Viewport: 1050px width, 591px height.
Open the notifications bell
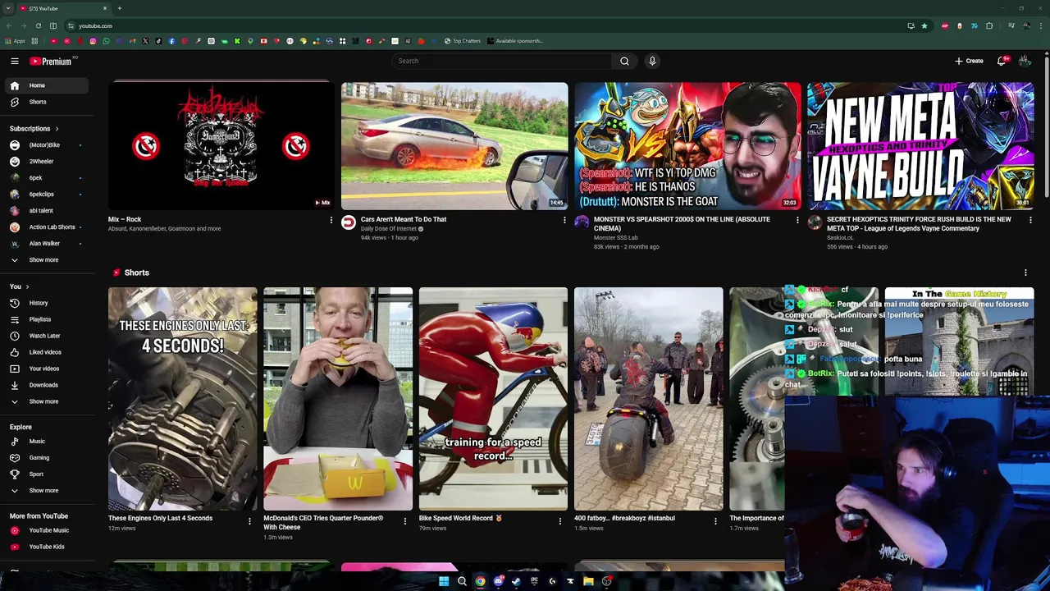(x=1002, y=61)
